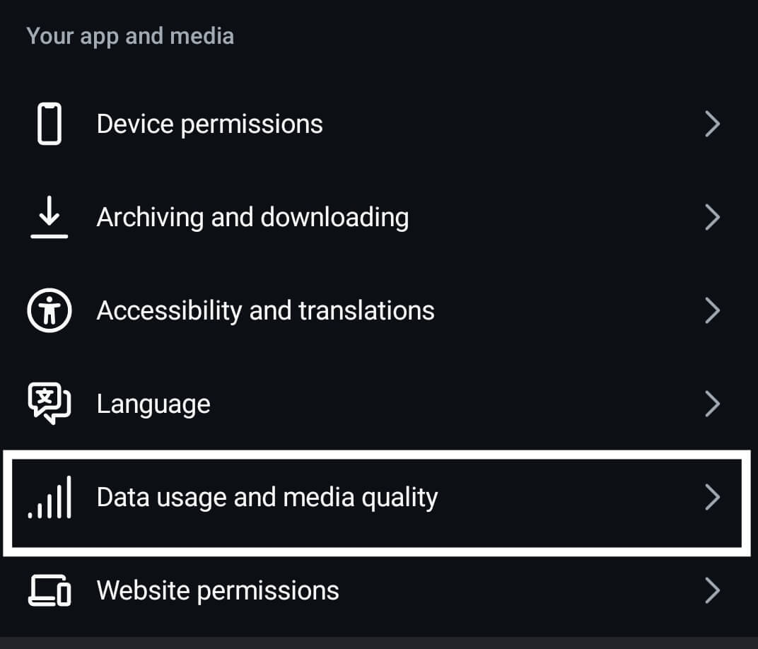Tap the signal bars data usage icon

(x=49, y=497)
